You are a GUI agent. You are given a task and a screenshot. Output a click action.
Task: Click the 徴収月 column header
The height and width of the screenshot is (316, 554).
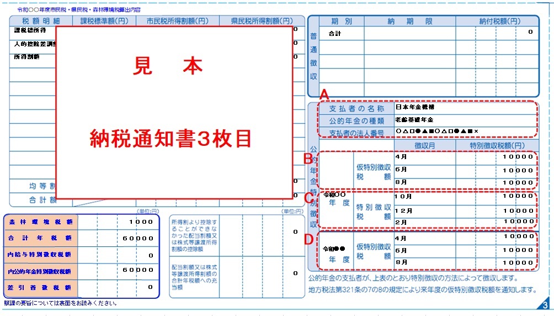click(425, 145)
